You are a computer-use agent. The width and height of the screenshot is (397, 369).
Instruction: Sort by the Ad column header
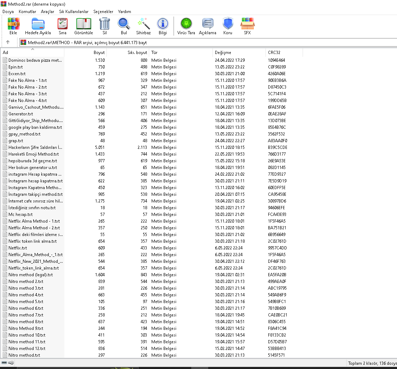(33, 52)
